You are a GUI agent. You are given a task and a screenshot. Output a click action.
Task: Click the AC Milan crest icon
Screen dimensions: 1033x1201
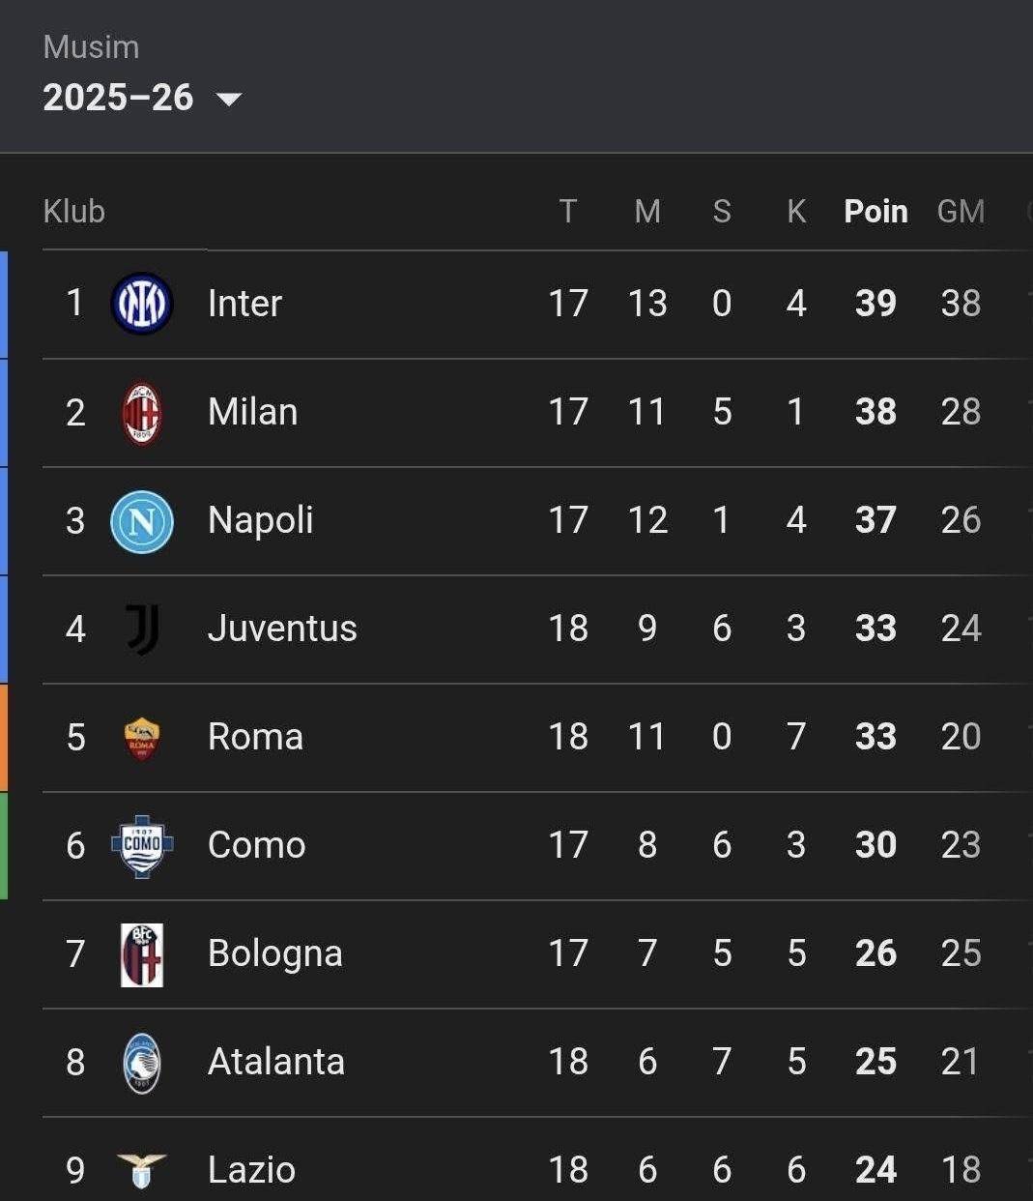[x=142, y=413]
